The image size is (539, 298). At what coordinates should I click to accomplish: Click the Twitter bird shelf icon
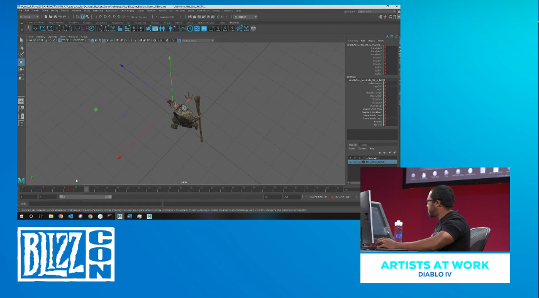[x=148, y=28]
